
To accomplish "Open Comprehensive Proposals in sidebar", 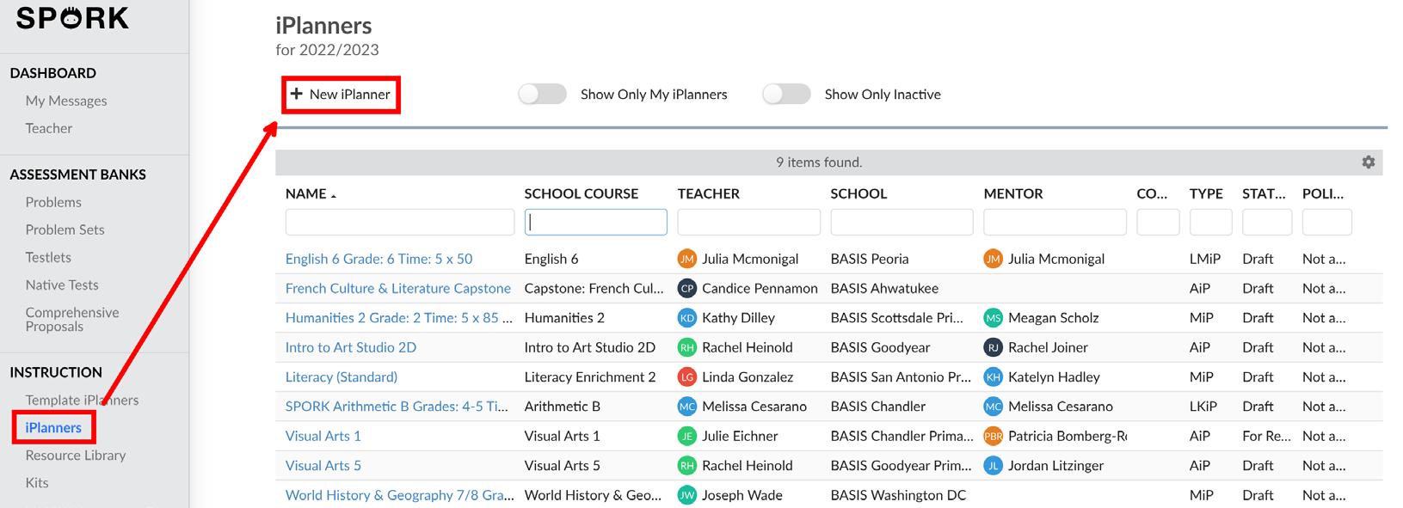I will (x=72, y=319).
